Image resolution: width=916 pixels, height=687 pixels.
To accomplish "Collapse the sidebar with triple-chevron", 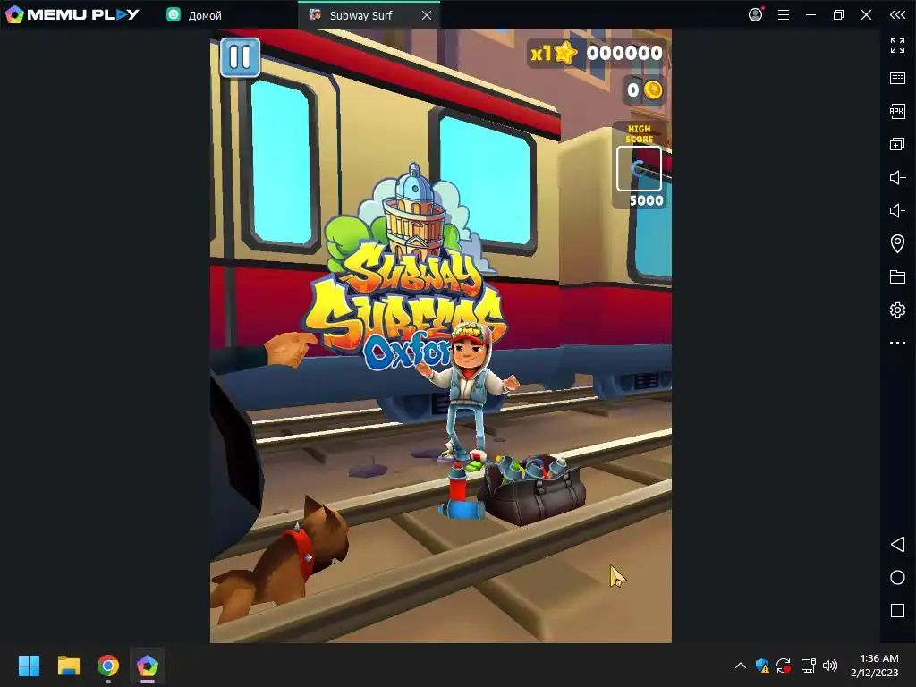I will click(x=897, y=15).
